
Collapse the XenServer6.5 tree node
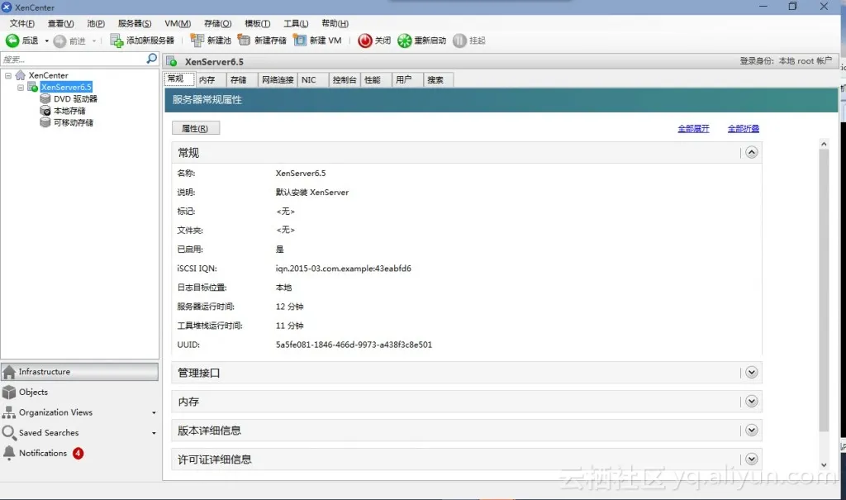click(21, 88)
